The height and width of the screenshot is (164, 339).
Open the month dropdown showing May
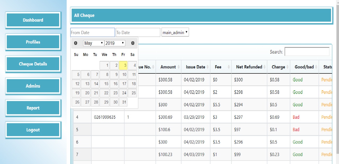(93, 43)
